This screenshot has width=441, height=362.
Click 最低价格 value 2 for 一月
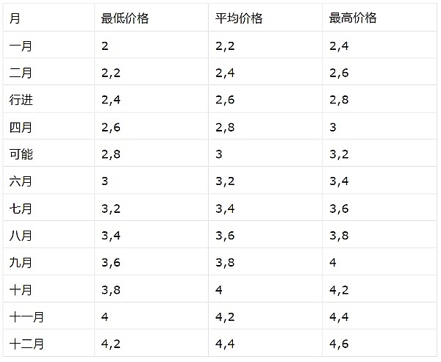[105, 46]
